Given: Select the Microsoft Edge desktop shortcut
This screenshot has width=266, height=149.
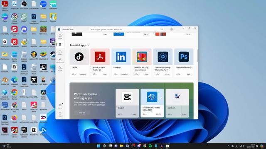Looking at the screenshot, I should click(x=15, y=82).
